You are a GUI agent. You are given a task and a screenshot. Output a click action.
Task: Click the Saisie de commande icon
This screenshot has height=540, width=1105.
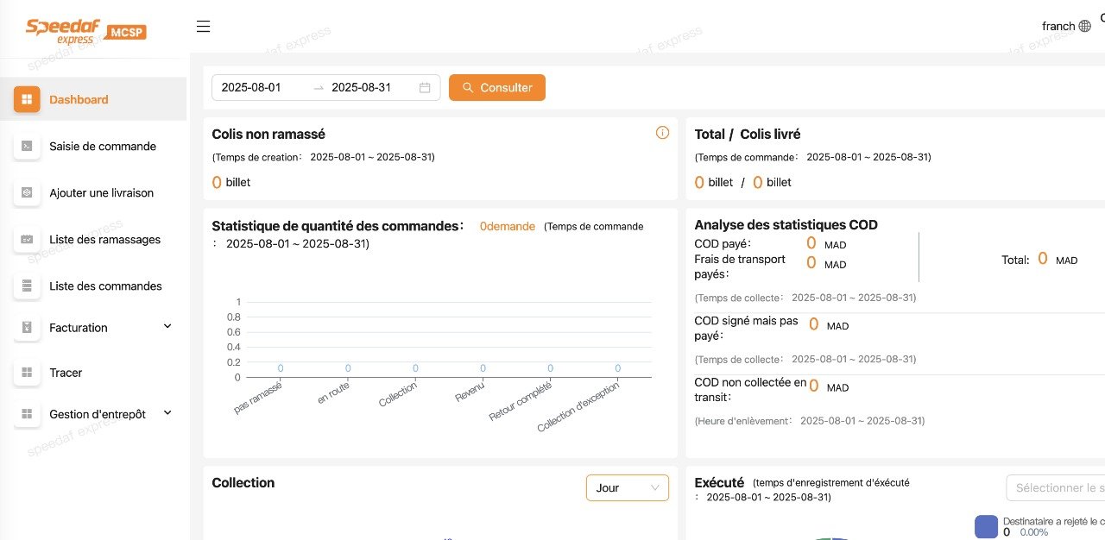point(27,146)
